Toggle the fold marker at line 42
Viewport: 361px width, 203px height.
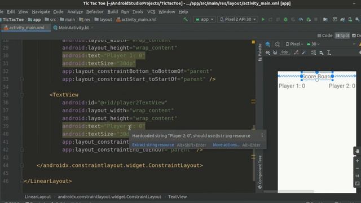[x=22, y=149]
